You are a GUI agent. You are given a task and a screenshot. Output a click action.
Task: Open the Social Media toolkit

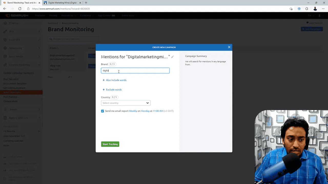click(x=5, y=56)
